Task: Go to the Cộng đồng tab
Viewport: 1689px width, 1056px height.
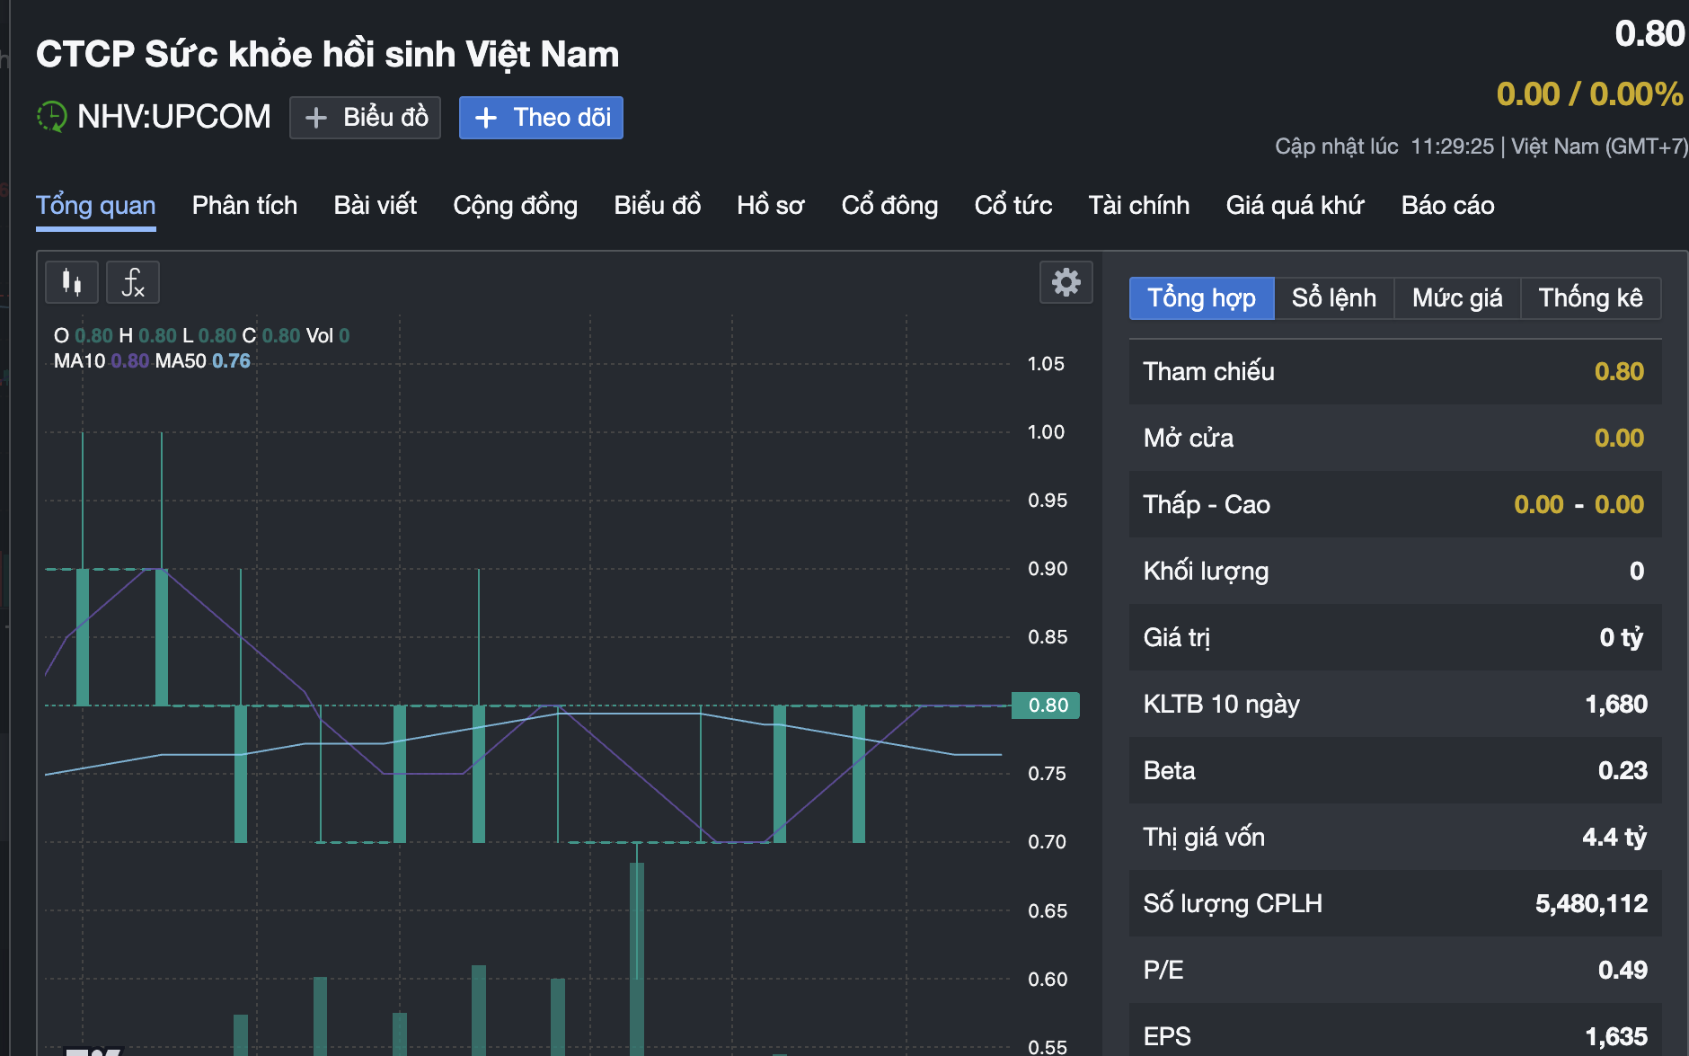Action: pyautogui.click(x=515, y=205)
